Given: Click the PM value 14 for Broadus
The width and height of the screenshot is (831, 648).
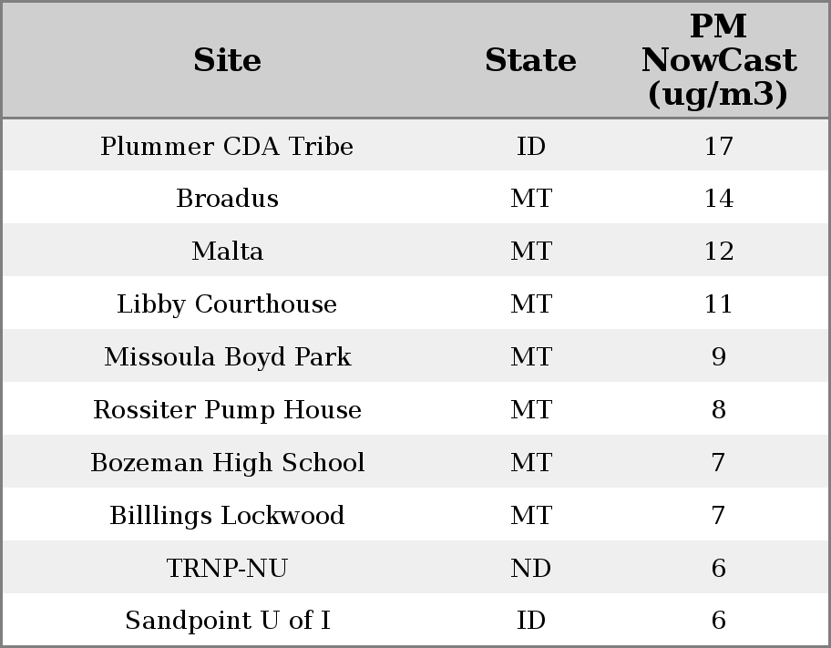Looking at the screenshot, I should 718,199.
